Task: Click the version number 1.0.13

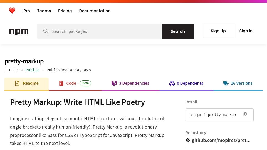Action: [x=11, y=70]
